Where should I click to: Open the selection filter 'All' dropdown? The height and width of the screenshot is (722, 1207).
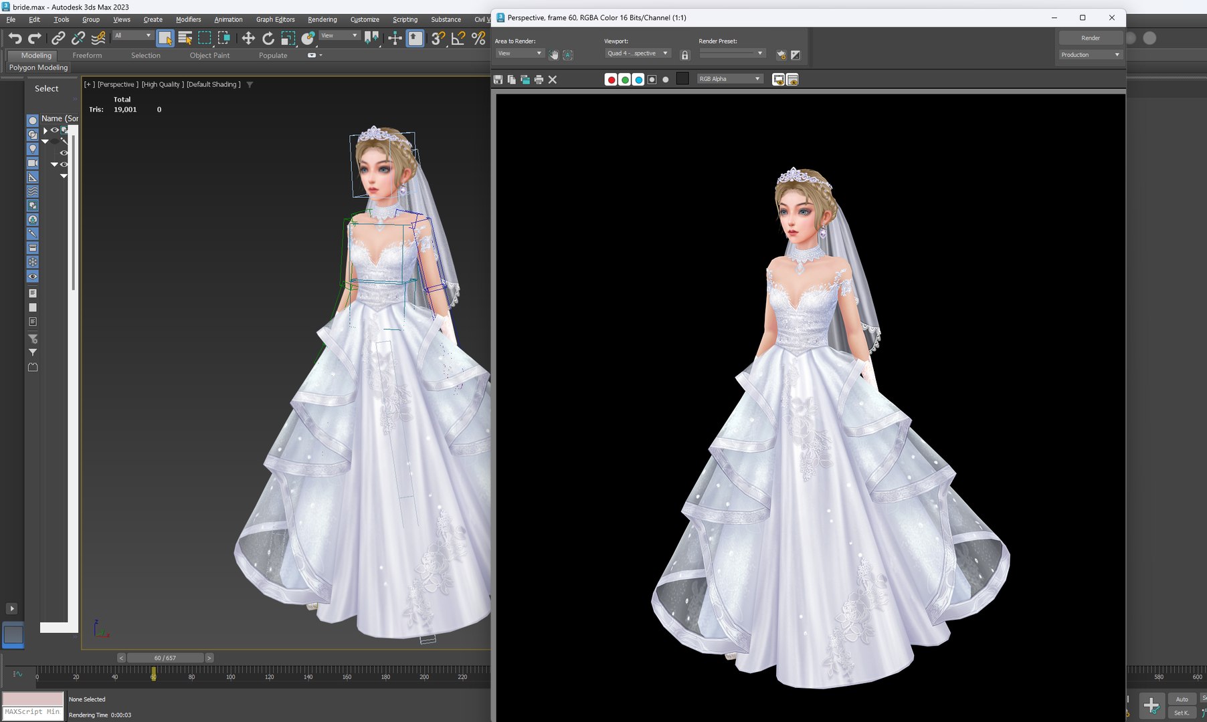[132, 35]
